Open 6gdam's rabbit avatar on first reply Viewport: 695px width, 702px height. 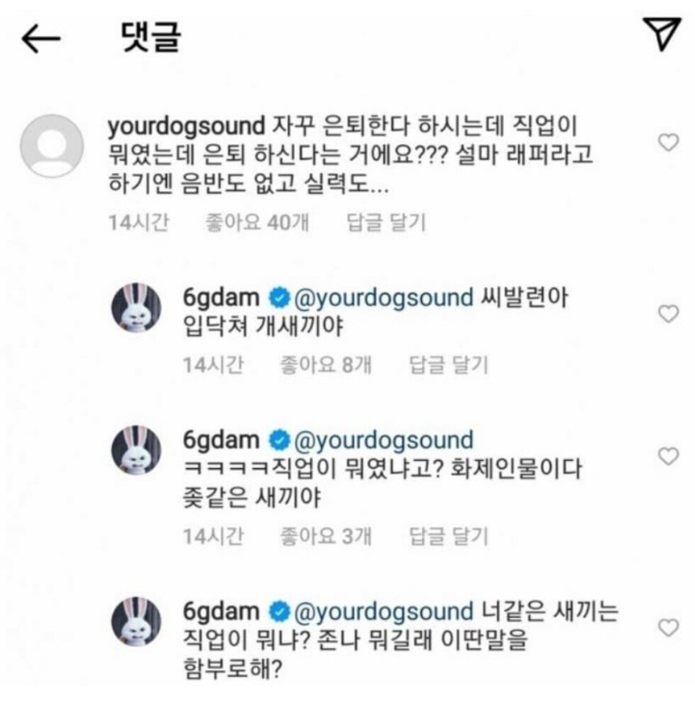136,307
